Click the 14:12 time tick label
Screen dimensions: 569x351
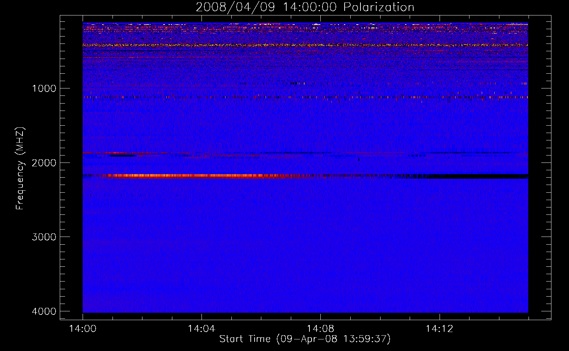click(x=439, y=329)
